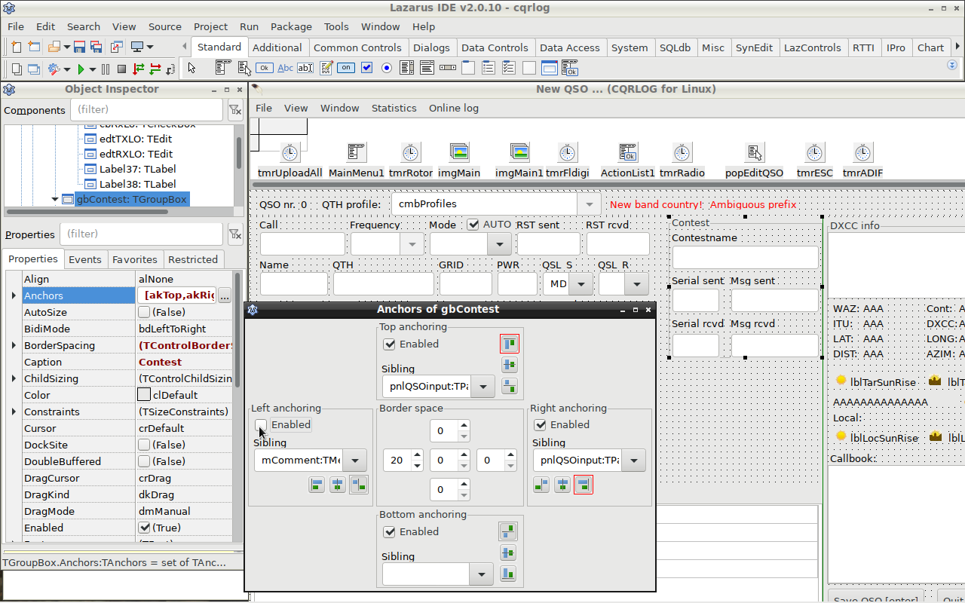Toggle AutoSize property checkbox

[144, 312]
